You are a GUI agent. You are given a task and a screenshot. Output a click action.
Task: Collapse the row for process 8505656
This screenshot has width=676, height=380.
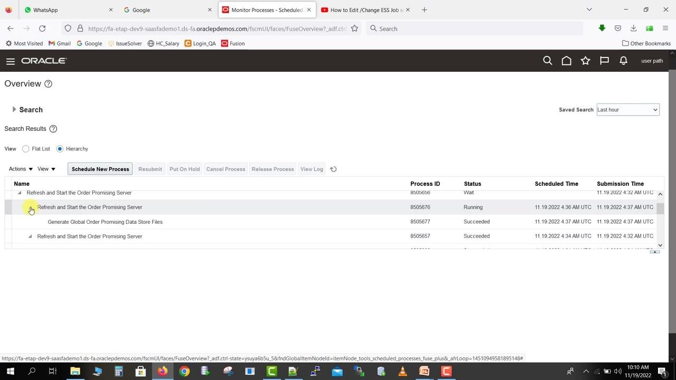click(20, 193)
